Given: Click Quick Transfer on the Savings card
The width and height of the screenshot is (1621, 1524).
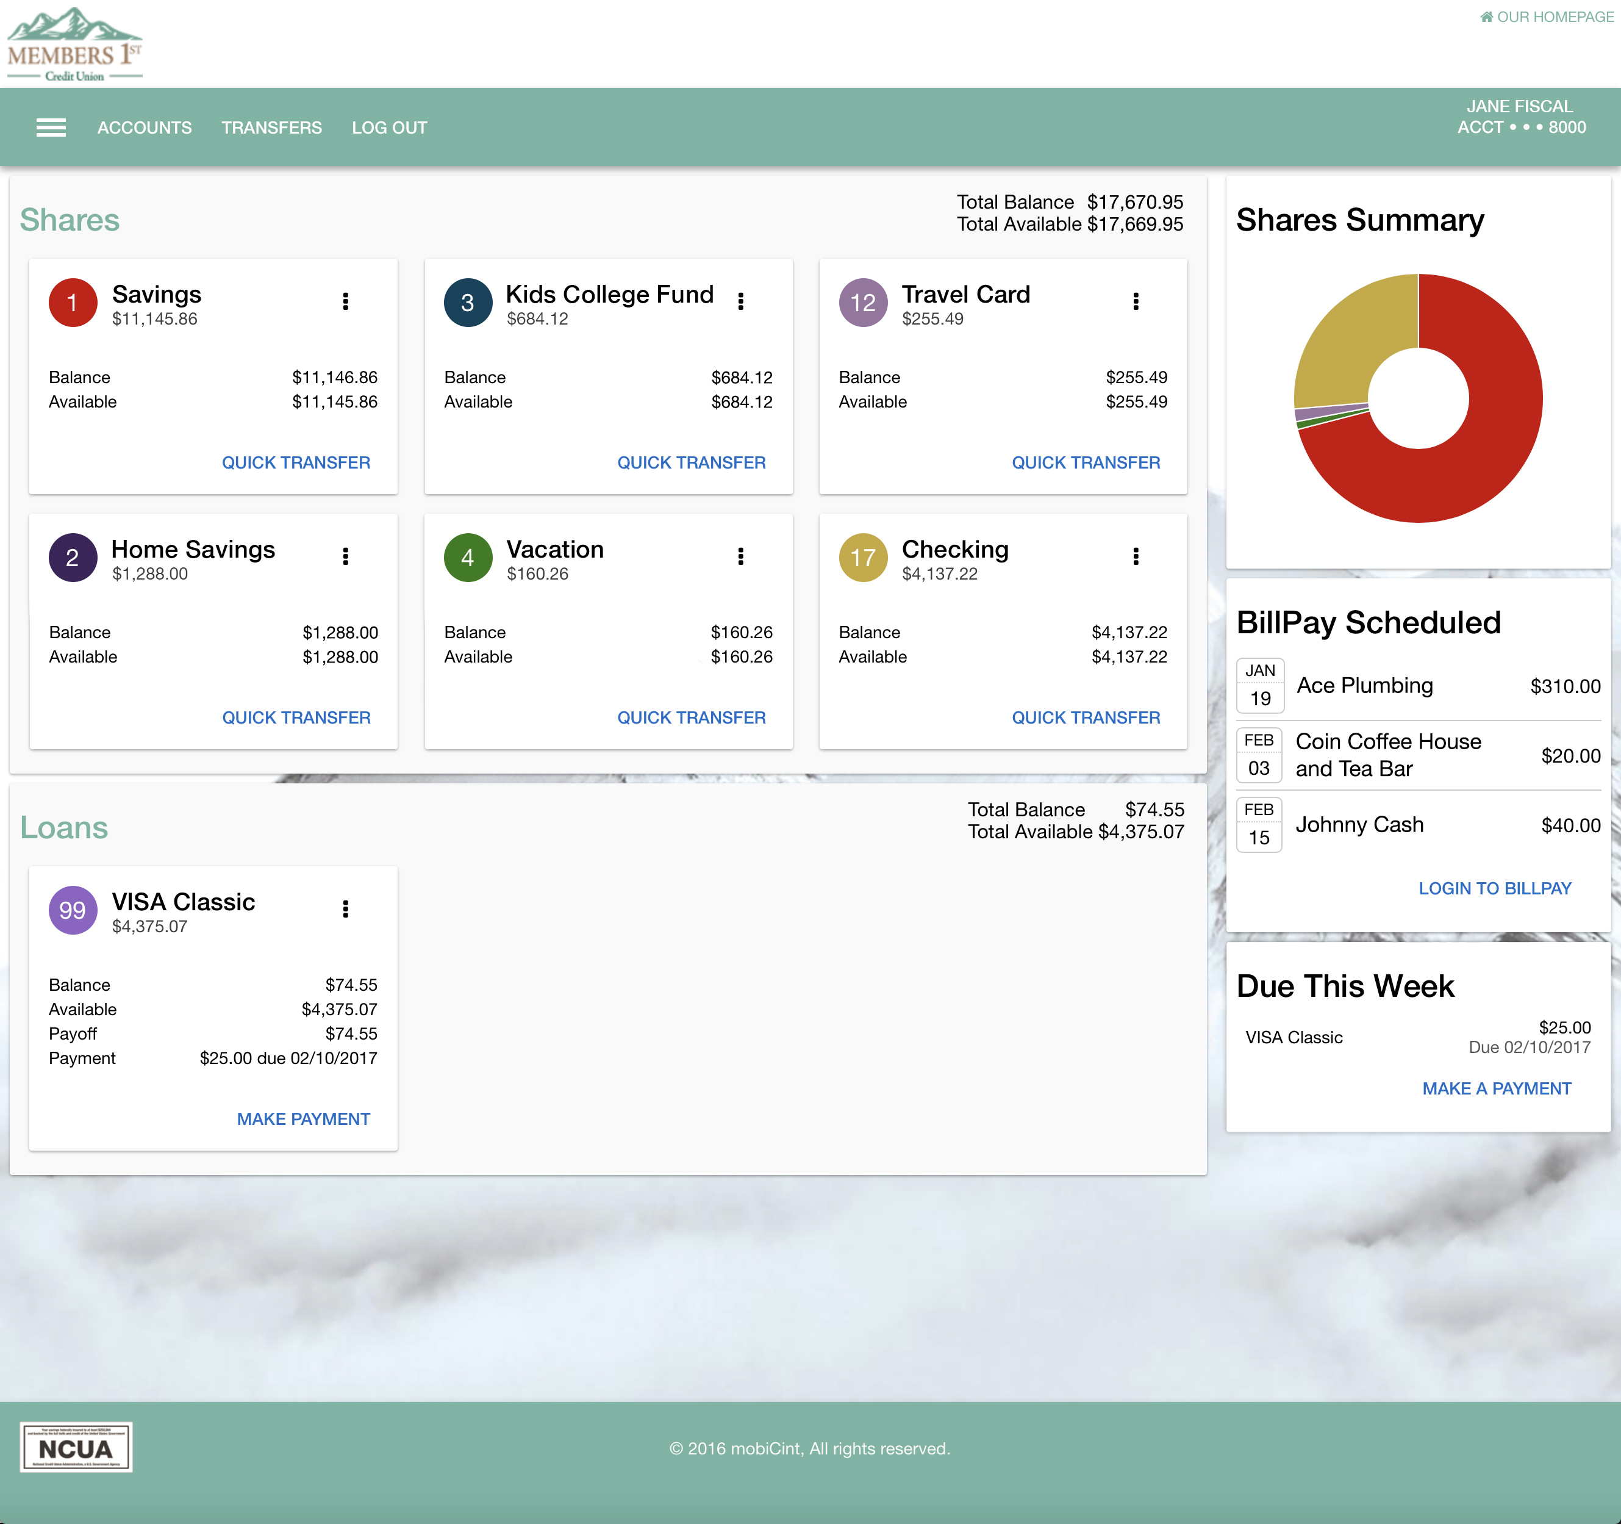Looking at the screenshot, I should tap(296, 462).
